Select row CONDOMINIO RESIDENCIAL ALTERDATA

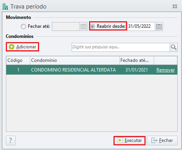pyautogui.click(x=92, y=70)
